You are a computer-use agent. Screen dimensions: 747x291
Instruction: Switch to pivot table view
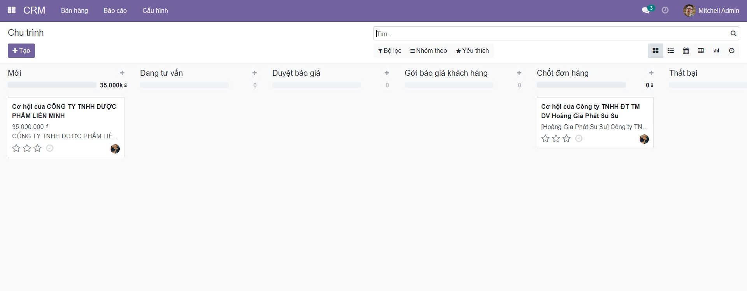[x=701, y=51]
